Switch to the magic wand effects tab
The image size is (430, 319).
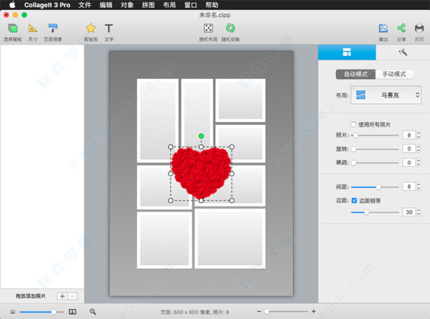[403, 52]
